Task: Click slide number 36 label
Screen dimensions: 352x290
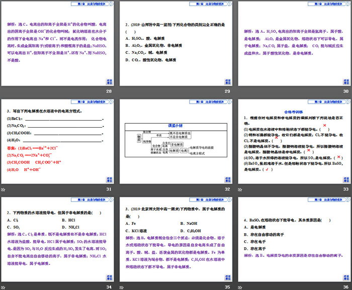Action: [346, 287]
